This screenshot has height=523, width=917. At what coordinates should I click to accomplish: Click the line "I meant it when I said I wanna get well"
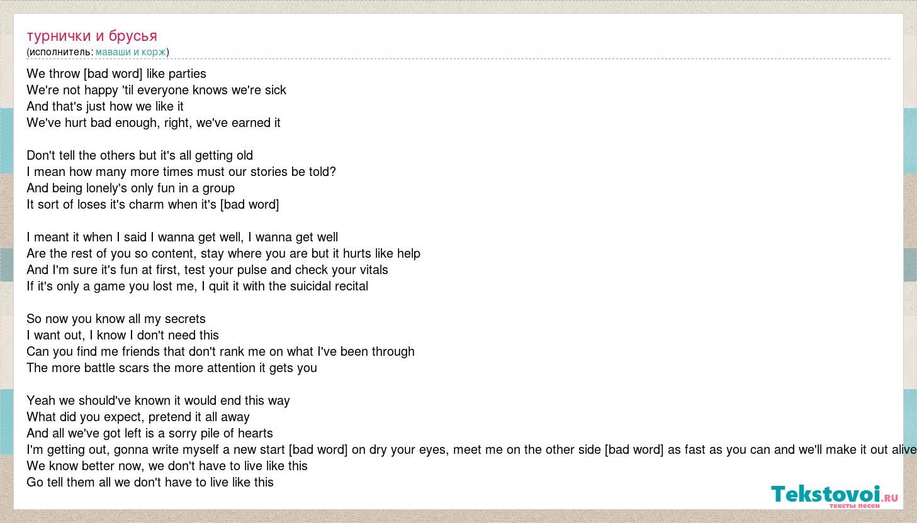(x=183, y=237)
